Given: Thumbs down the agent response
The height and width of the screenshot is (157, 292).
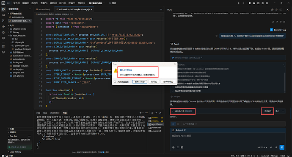Looking at the screenshot, I should click(x=277, y=22).
